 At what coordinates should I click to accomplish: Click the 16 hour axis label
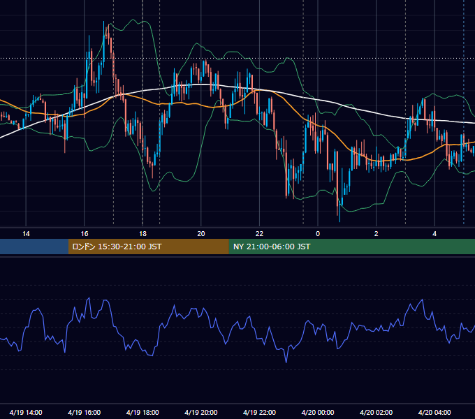(85, 234)
